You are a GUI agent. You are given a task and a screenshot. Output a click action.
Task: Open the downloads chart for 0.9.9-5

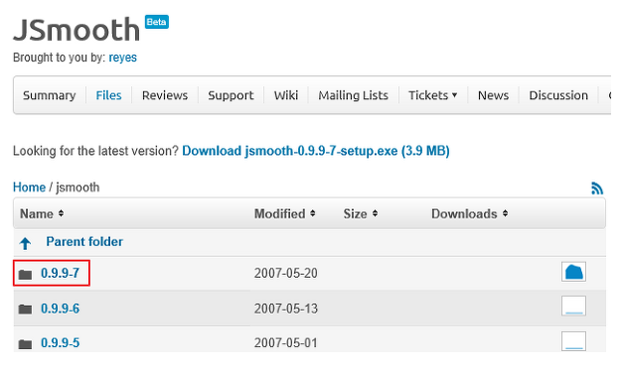coord(573,341)
